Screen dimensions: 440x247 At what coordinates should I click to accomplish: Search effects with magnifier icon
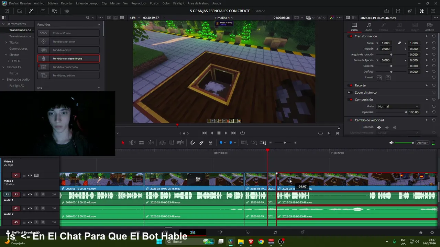pos(88,17)
